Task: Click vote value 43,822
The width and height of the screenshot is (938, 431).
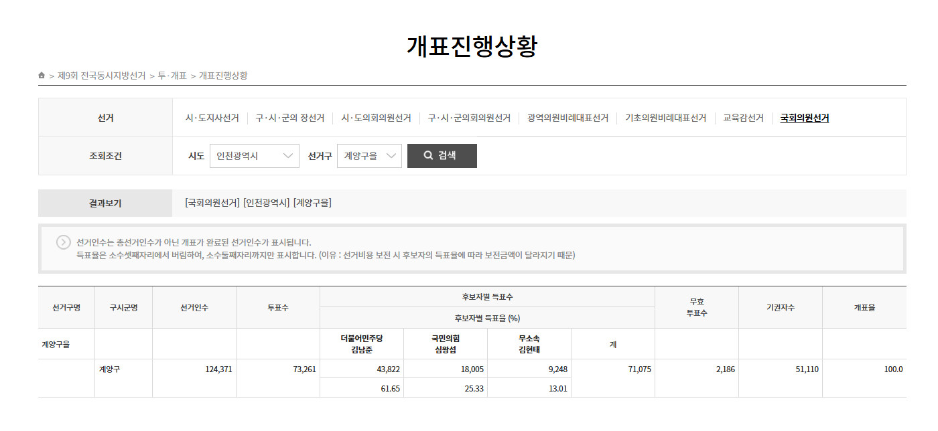Action: click(x=388, y=369)
